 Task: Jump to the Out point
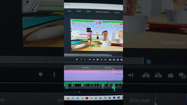coord(105,60)
